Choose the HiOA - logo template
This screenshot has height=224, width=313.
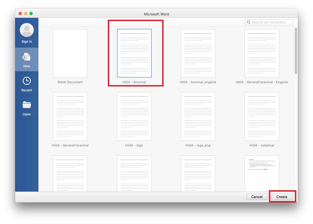pos(134,116)
